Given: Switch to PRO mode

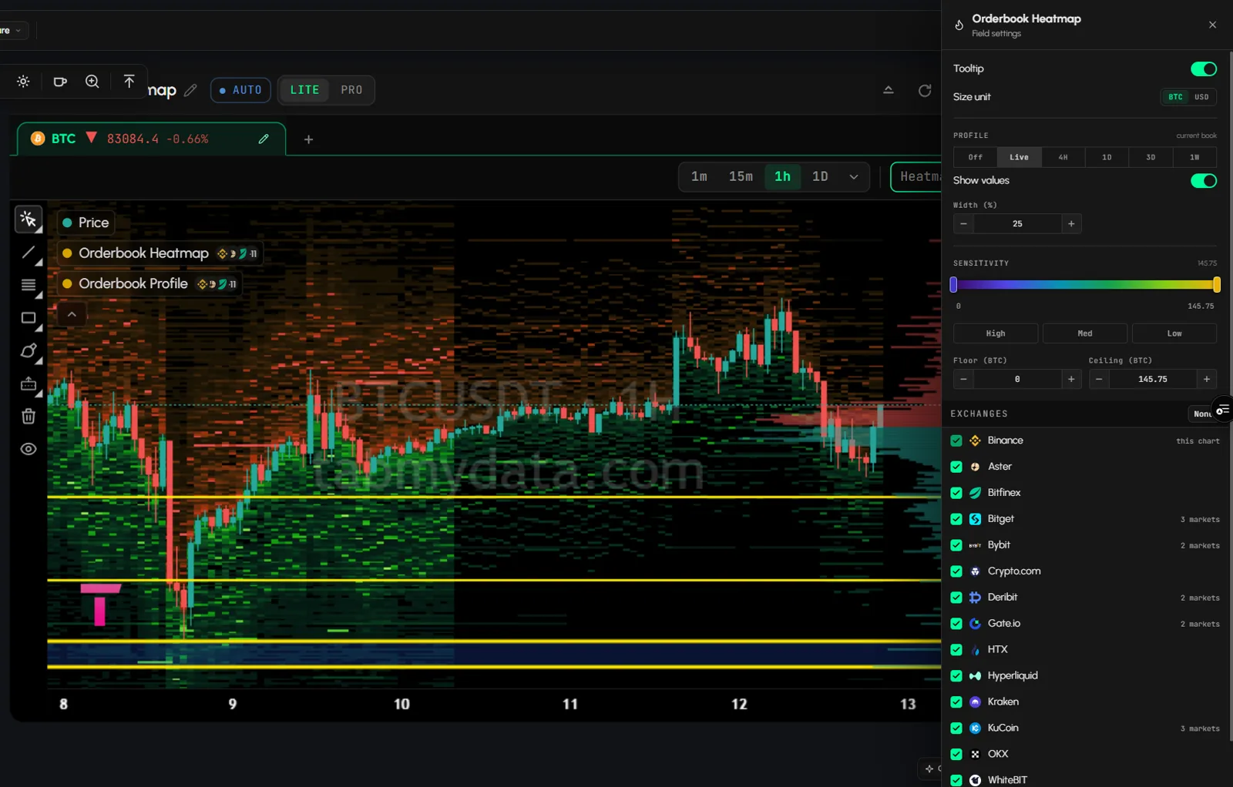Looking at the screenshot, I should (351, 90).
